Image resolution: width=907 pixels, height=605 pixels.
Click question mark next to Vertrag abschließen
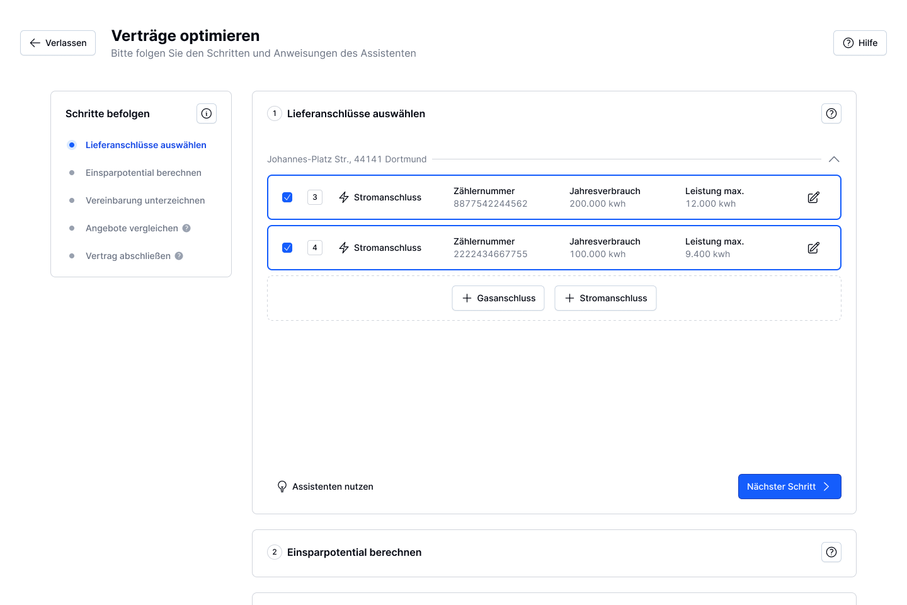pos(179,256)
